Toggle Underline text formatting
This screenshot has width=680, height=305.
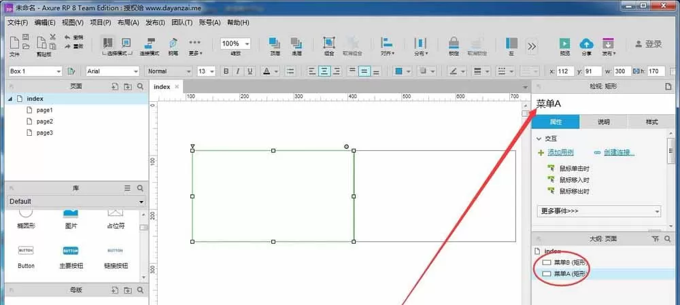click(x=250, y=71)
